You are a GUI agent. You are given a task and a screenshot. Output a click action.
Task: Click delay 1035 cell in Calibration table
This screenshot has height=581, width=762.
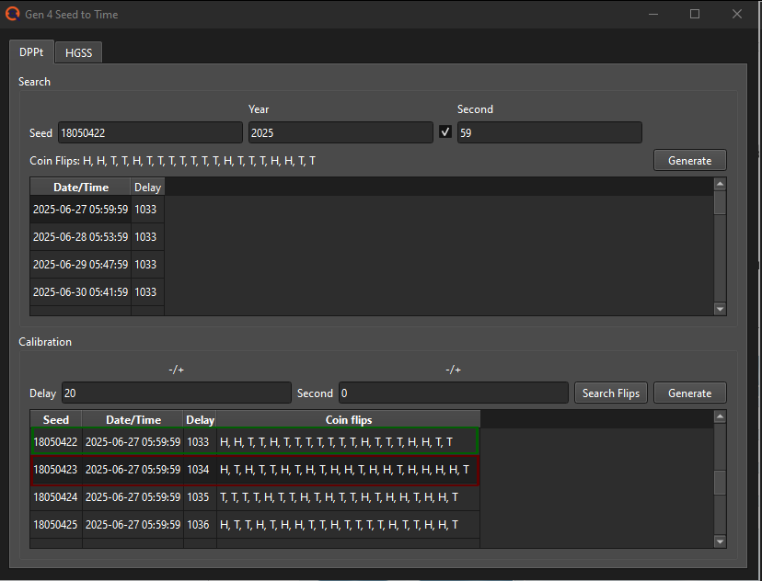tap(200, 497)
